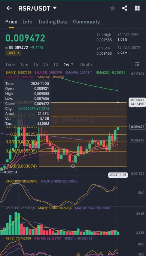Click the 0,013417 crosshair price label

[137, 102]
